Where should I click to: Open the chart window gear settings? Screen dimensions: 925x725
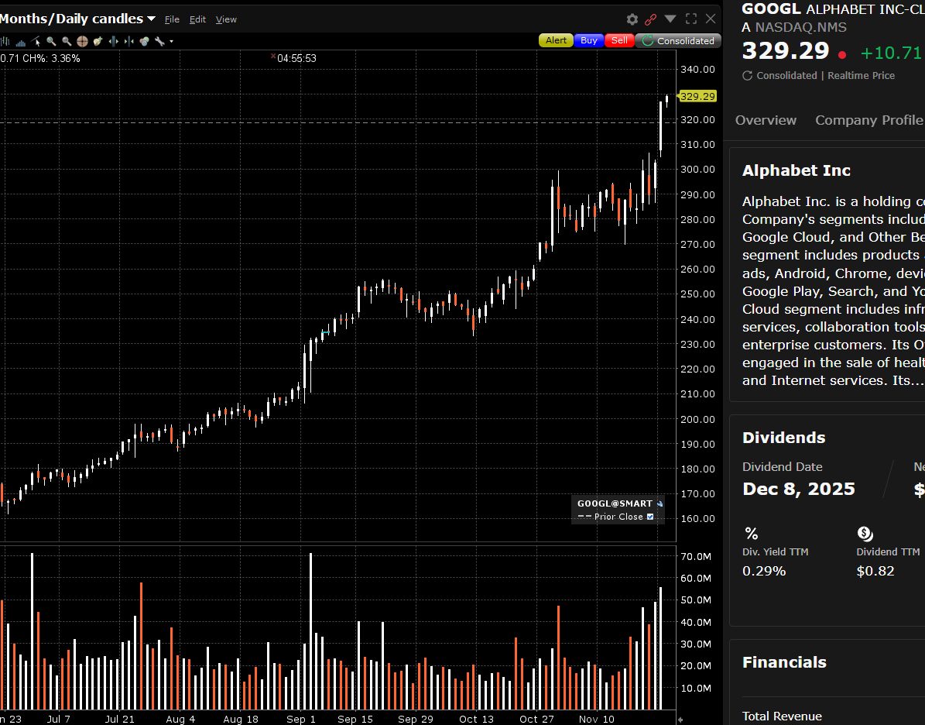(x=632, y=19)
